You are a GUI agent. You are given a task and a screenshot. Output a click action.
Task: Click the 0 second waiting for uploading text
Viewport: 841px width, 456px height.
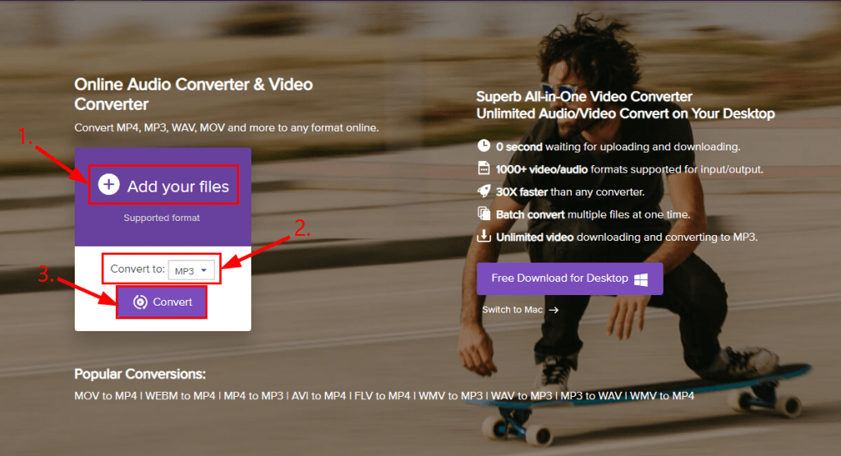click(x=618, y=146)
